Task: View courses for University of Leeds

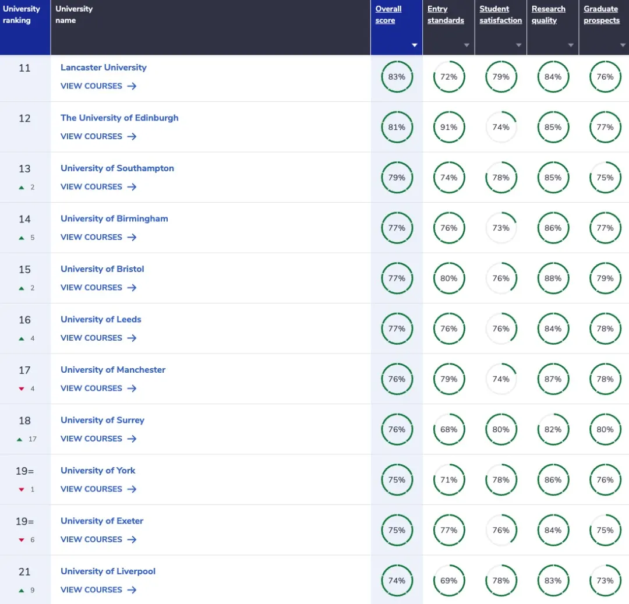Action: (x=91, y=338)
